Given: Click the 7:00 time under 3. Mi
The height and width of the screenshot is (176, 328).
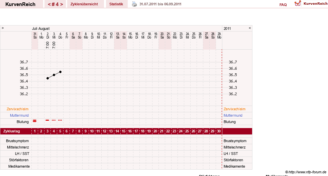Looking at the screenshot, I should (54, 45).
